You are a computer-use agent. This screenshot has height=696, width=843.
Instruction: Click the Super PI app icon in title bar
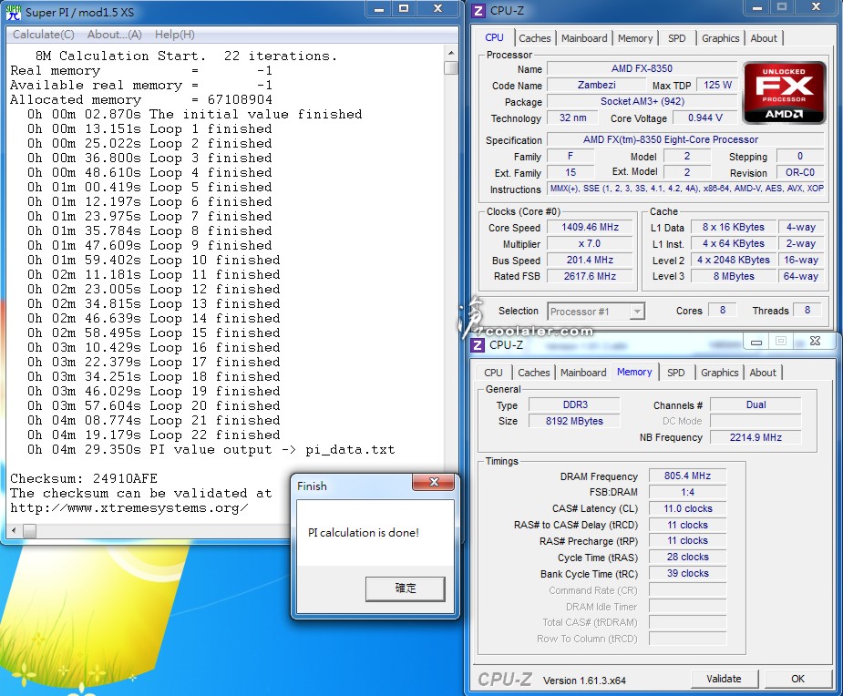[x=14, y=13]
